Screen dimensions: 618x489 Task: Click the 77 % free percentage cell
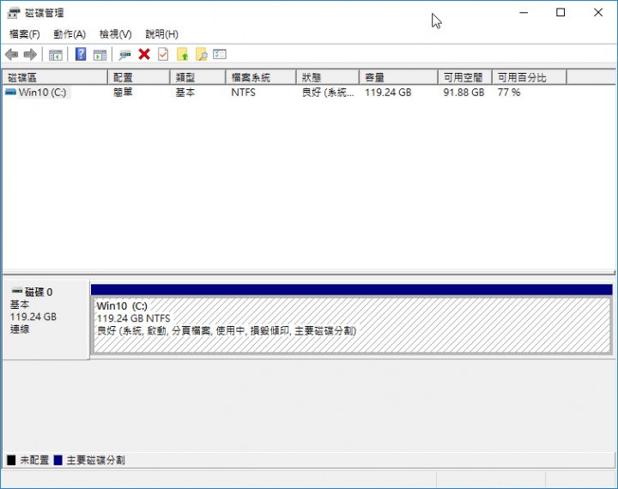pos(509,92)
